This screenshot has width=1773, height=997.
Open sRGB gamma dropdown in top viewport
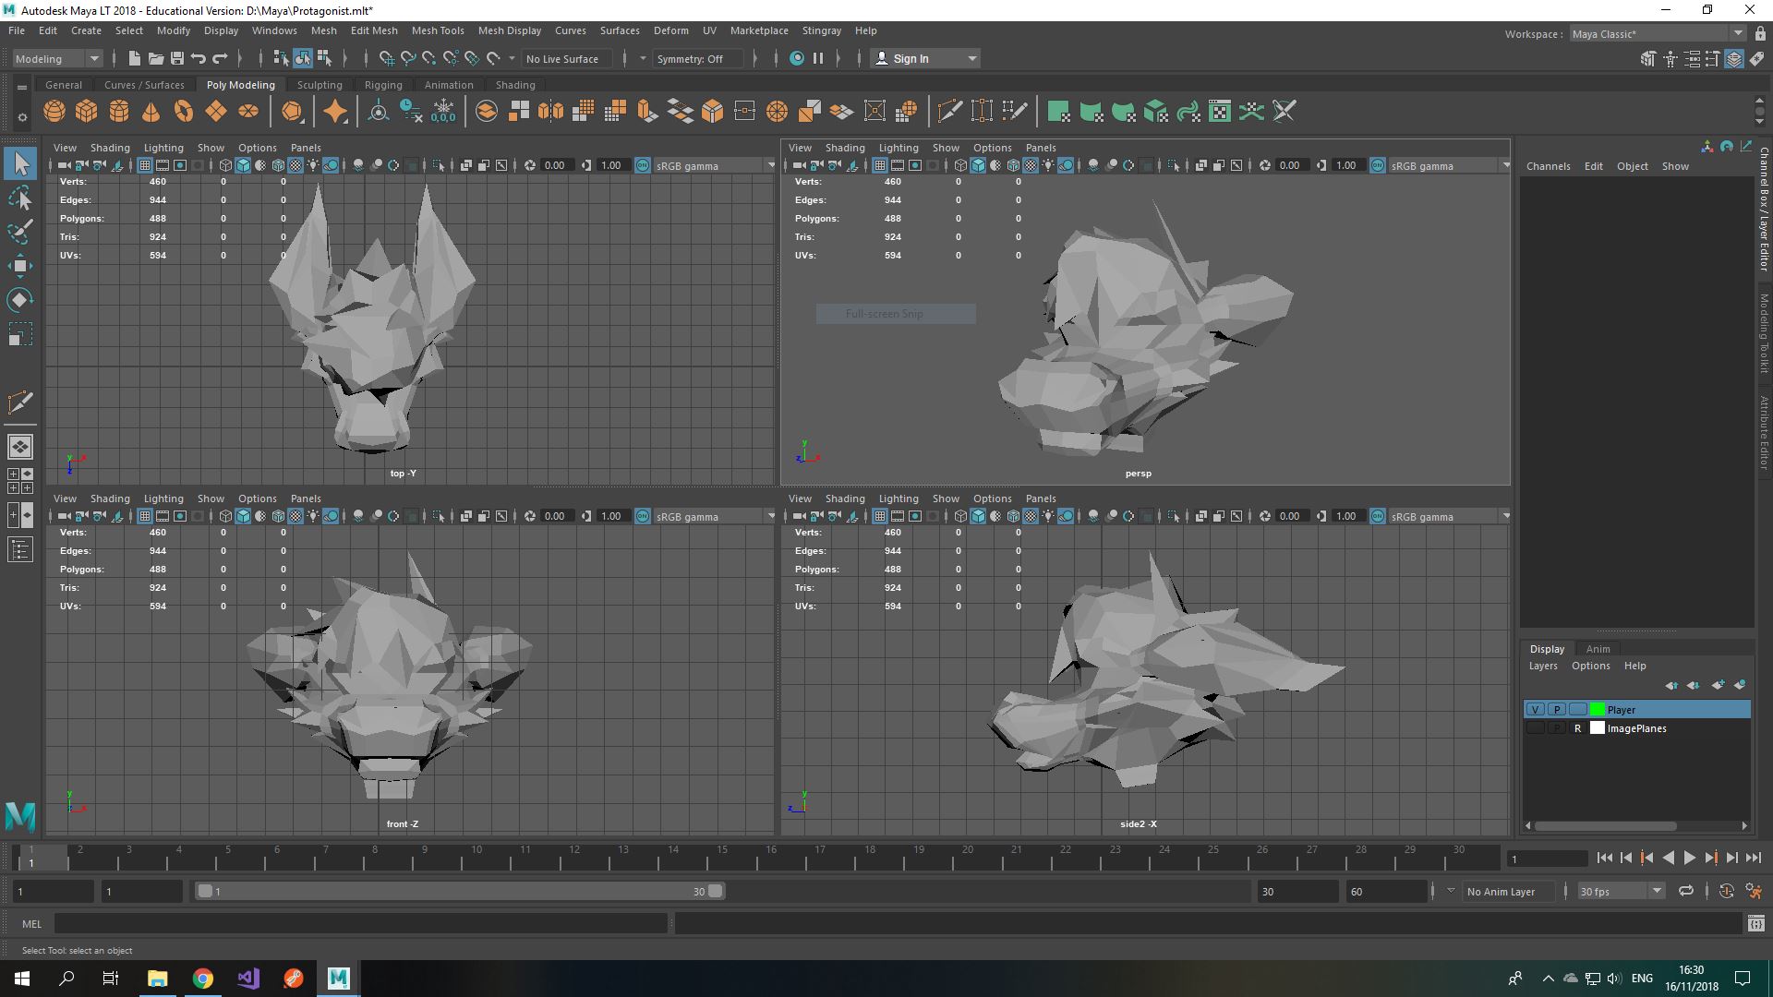715,165
